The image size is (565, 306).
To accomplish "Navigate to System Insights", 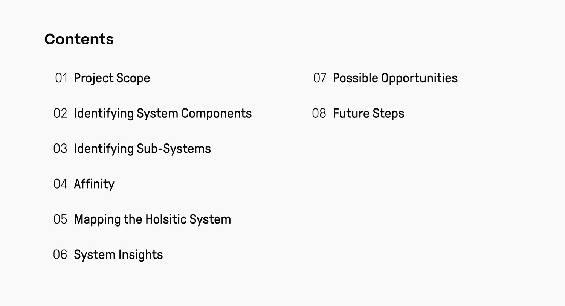I will [x=118, y=255].
